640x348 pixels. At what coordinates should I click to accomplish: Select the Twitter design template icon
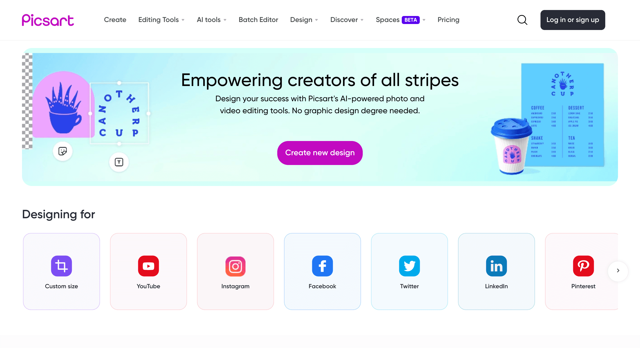tap(409, 266)
